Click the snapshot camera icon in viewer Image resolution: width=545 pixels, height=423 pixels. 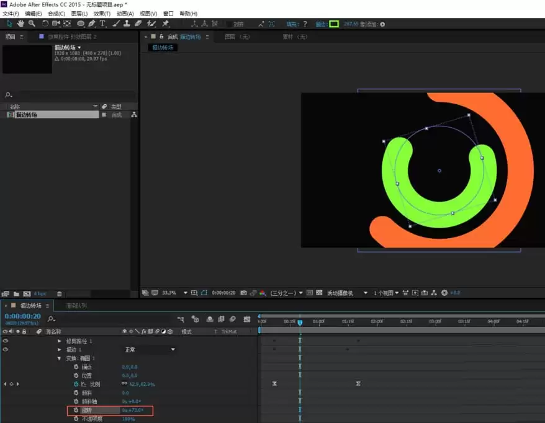[244, 293]
